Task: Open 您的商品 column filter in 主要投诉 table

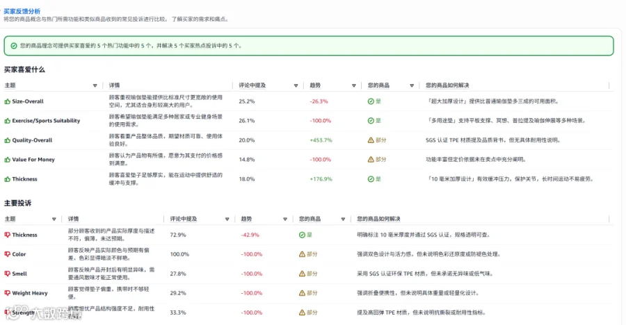Action: pos(343,219)
